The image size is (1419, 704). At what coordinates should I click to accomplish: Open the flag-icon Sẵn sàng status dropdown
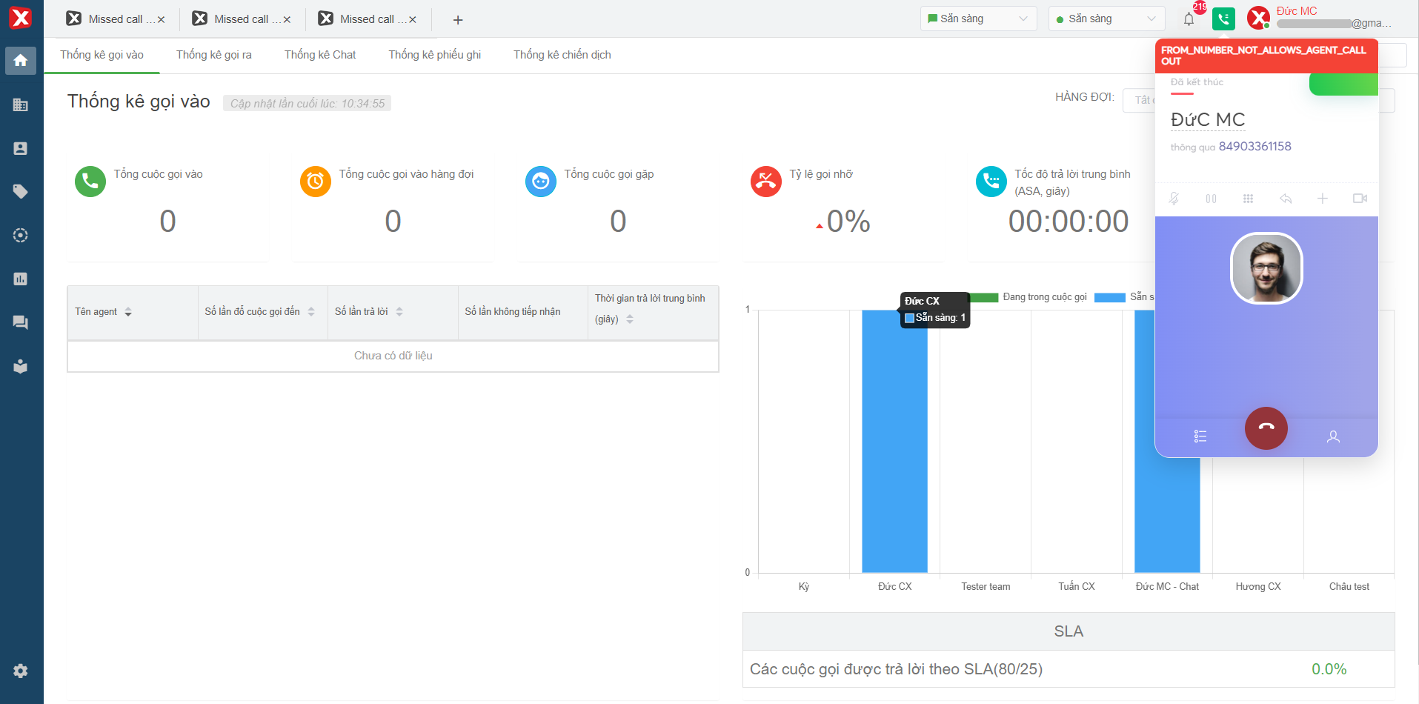[977, 19]
